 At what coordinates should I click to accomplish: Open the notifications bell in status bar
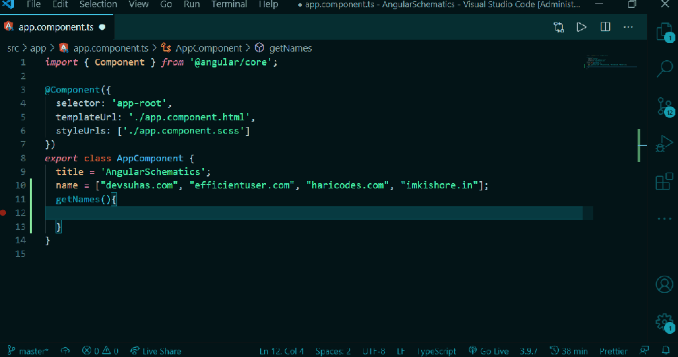tap(666, 350)
